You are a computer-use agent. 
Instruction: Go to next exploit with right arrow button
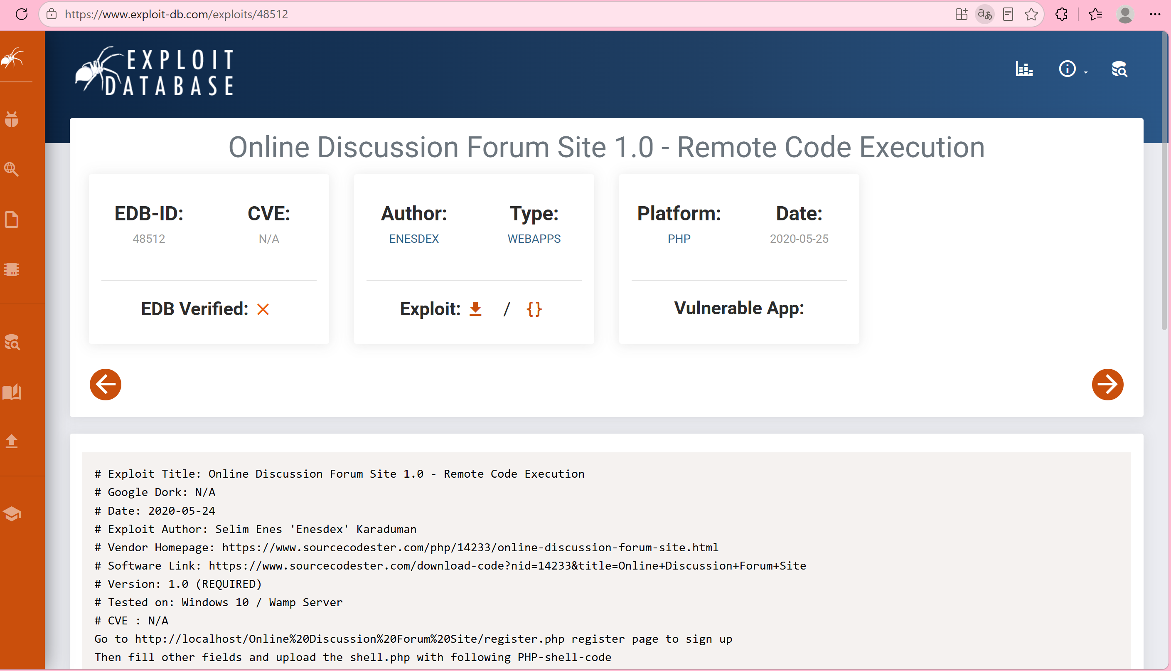click(1107, 385)
